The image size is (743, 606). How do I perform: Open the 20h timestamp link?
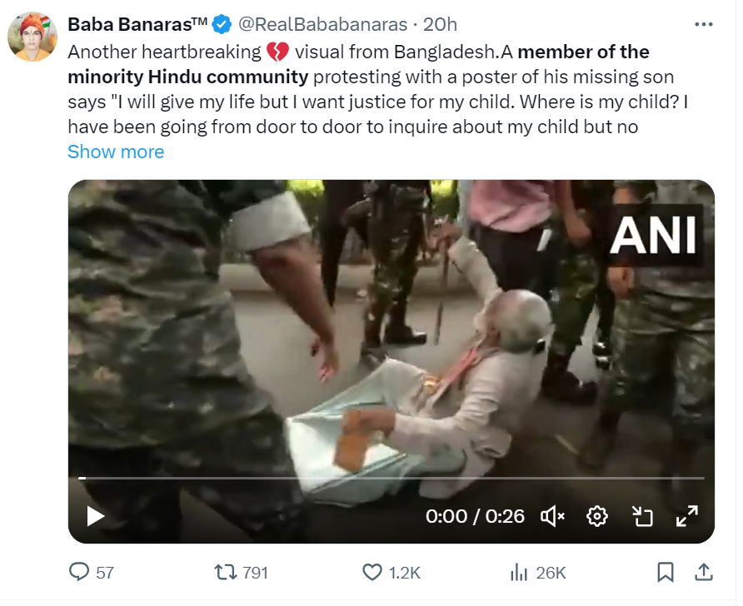tap(440, 24)
